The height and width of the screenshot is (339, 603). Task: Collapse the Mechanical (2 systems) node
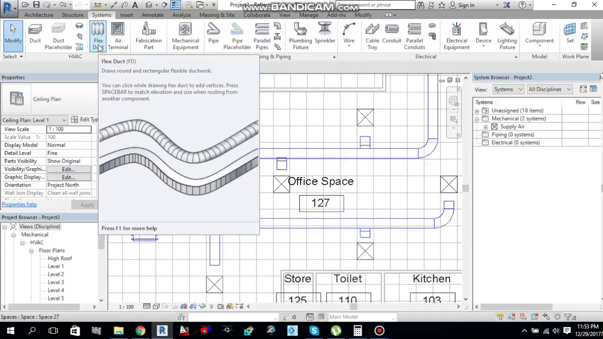(x=477, y=119)
